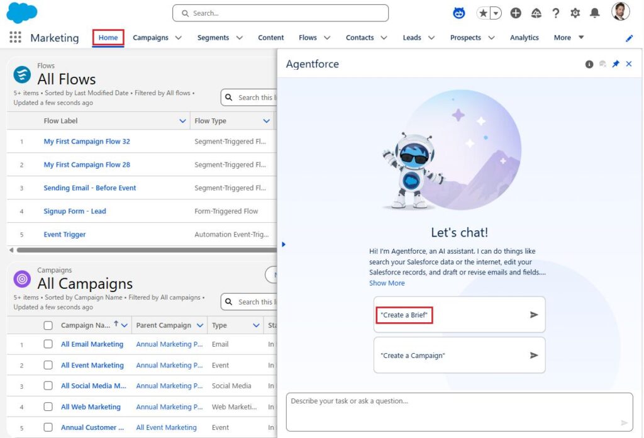644x438 pixels.
Task: Open My First Campaign Flow 32
Action: (87, 142)
